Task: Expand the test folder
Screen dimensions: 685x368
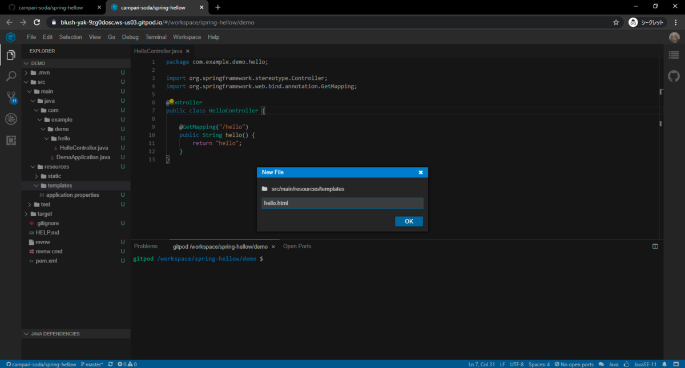Action: [30, 204]
